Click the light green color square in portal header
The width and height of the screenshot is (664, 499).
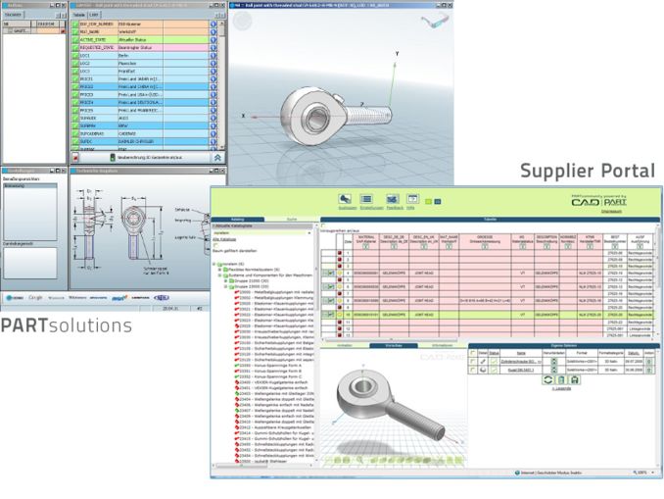429,202
